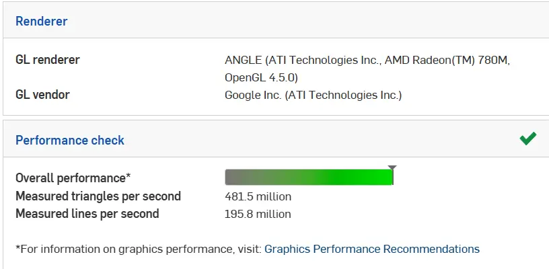Click the Renderer section heading
549x269 pixels.
click(41, 21)
